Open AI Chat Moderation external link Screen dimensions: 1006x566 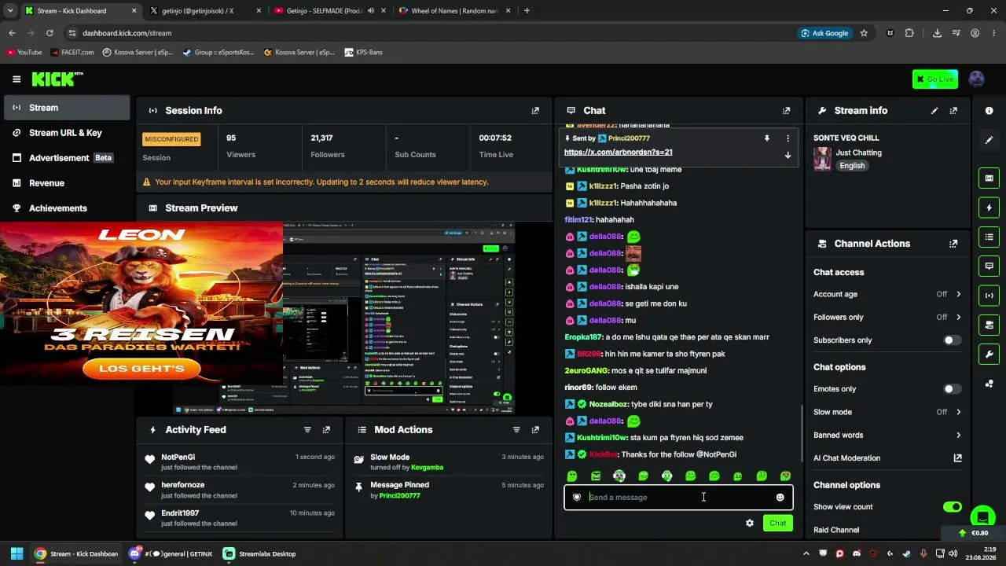(x=957, y=458)
